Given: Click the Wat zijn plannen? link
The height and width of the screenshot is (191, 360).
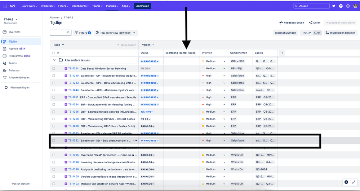Looking at the screenshot, I should coord(21,184).
